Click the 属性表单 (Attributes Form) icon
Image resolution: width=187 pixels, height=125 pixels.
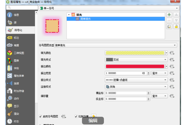10,76
